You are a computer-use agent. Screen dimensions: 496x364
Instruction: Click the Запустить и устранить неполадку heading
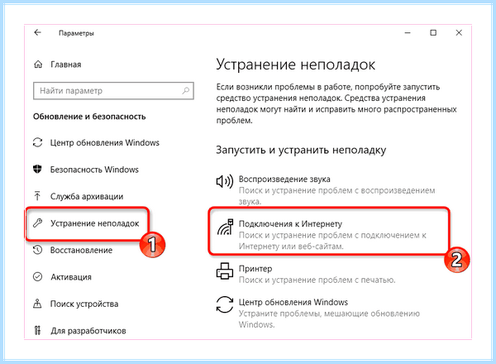point(301,150)
